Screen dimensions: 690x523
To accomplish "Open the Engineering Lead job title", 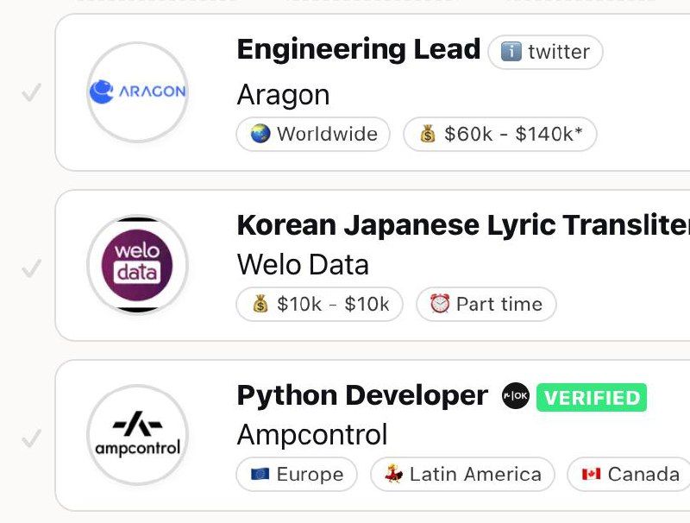I will (x=358, y=49).
